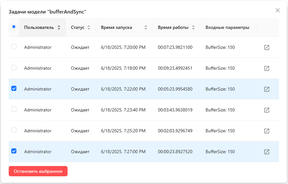This screenshot has width=288, height=184.
Task: Open task details for 7:22:00 PM run
Action: (266, 89)
